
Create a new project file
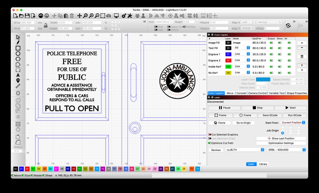(x=15, y=16)
